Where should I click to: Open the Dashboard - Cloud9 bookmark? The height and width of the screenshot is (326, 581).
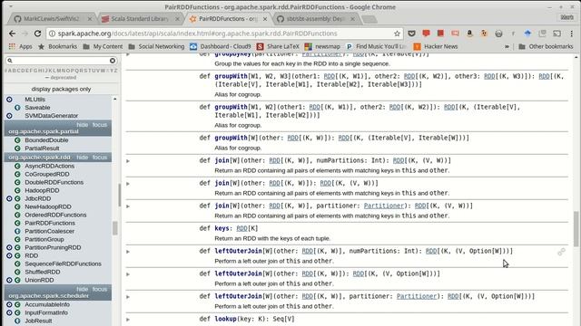pyautogui.click(x=221, y=46)
